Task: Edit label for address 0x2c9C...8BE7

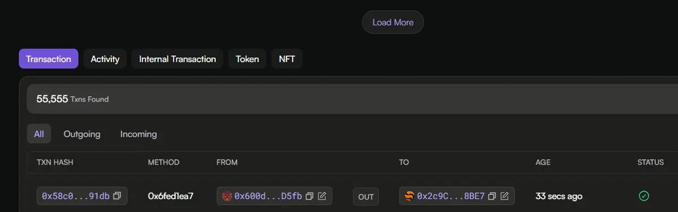Action: 505,196
